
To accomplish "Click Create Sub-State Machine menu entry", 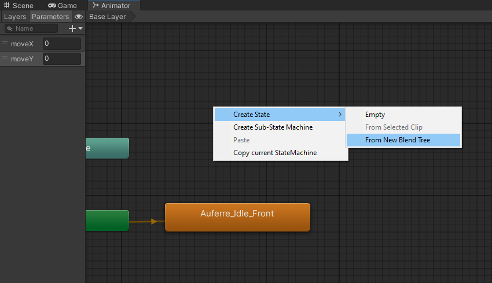I will point(273,127).
